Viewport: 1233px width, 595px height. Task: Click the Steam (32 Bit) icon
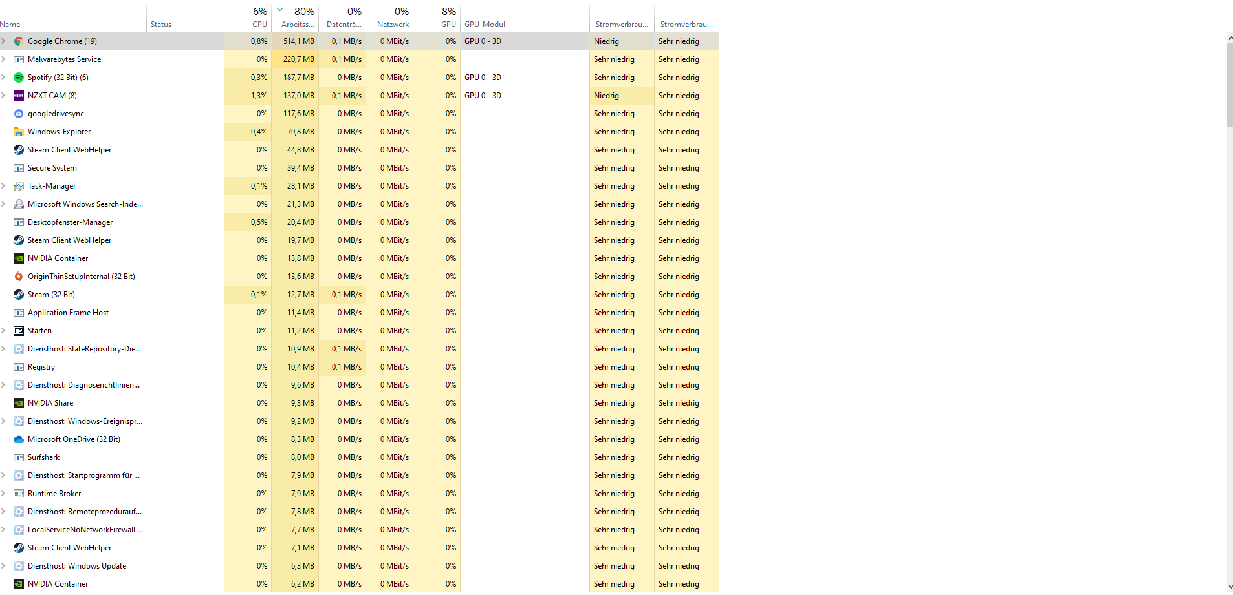(19, 295)
